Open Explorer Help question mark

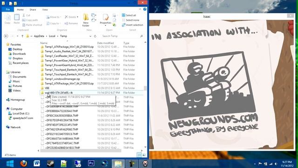coord(145,9)
